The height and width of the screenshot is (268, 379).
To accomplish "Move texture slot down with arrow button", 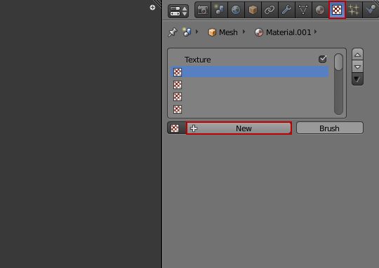I will (x=357, y=67).
